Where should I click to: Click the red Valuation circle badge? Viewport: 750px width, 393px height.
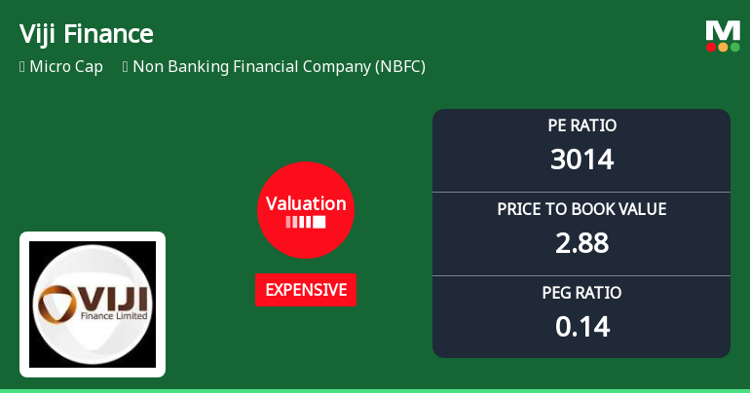tap(306, 209)
